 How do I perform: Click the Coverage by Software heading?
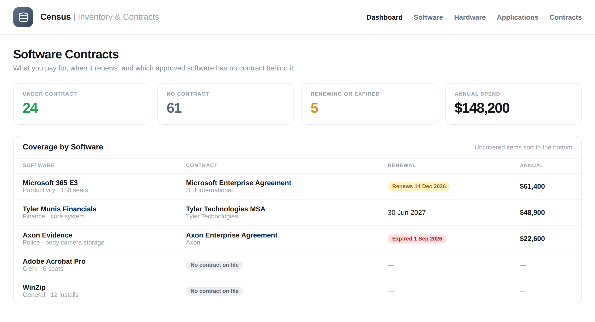(63, 147)
